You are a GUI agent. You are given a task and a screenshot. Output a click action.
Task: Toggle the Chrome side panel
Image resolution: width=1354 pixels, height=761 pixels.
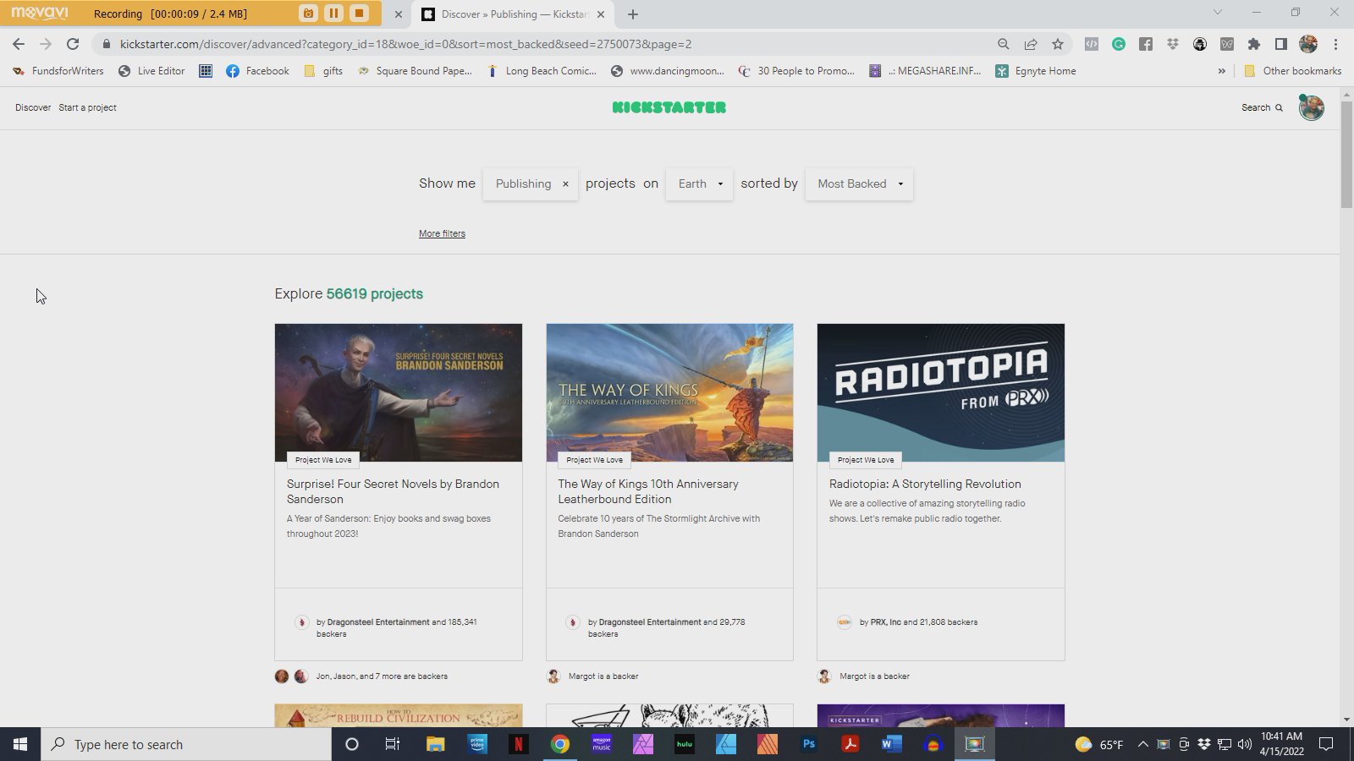tap(1281, 44)
